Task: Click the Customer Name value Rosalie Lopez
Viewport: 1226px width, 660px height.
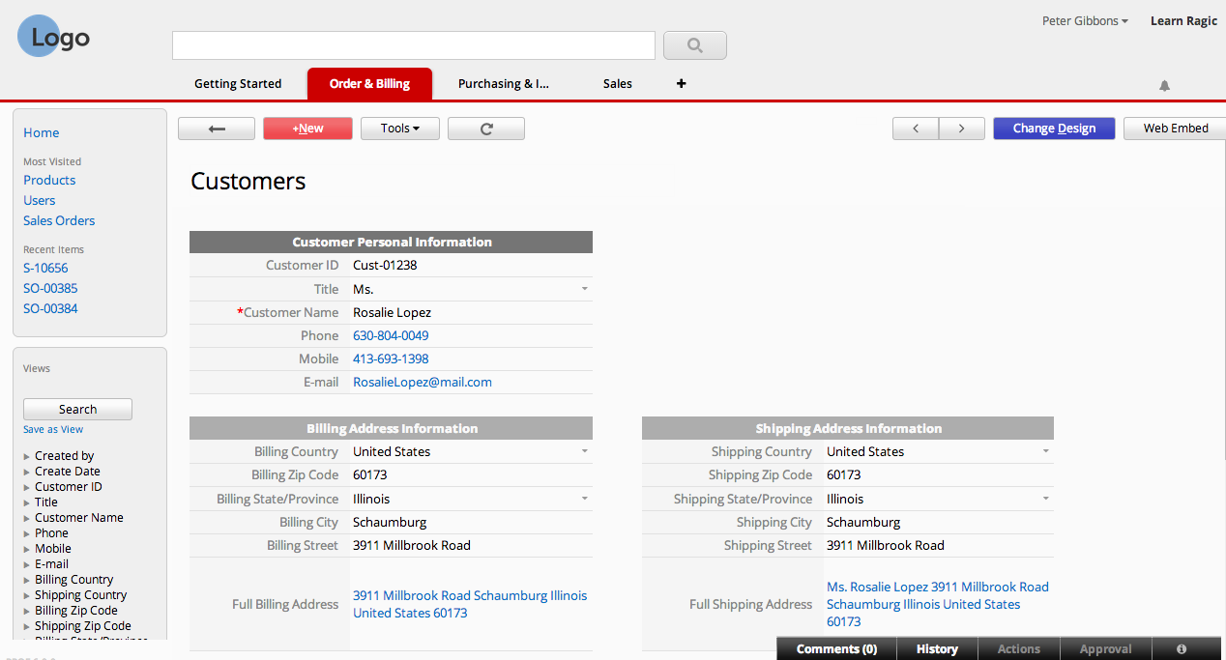Action: (x=392, y=313)
